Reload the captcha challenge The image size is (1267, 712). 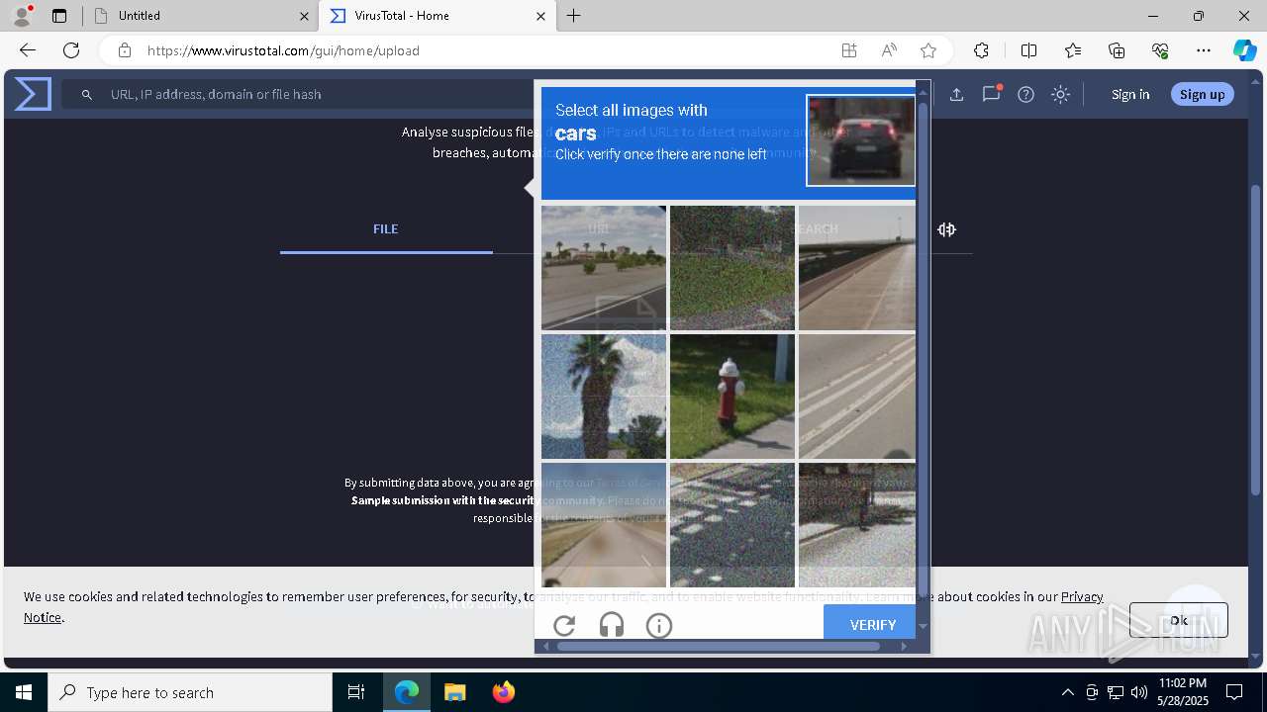[564, 625]
